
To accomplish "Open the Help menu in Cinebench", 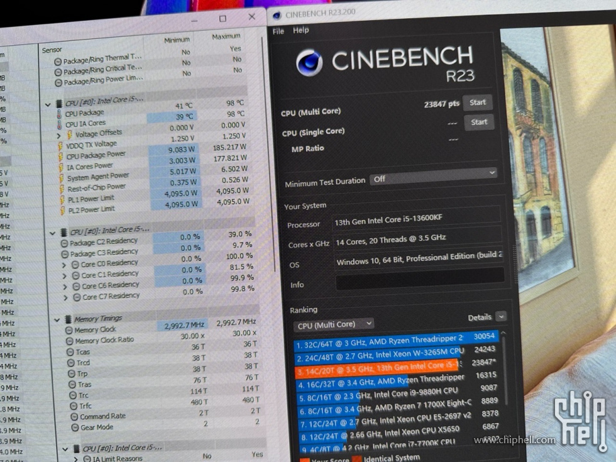I will (x=301, y=30).
